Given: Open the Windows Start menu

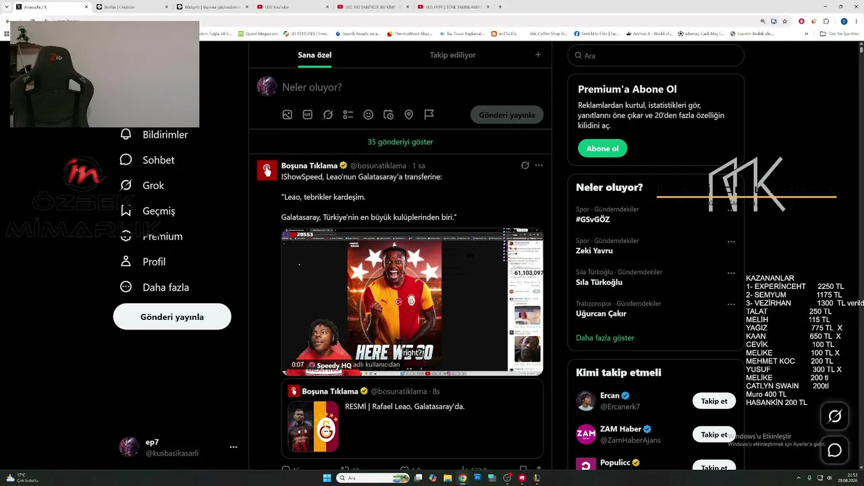Looking at the screenshot, I should click(327, 478).
